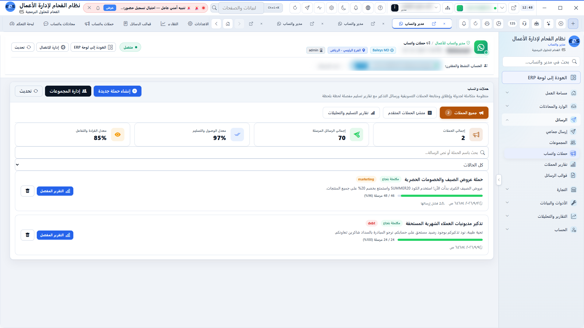The width and height of the screenshot is (584, 328).
Task: Click the search magnifier icon in top bar
Action: point(214,8)
